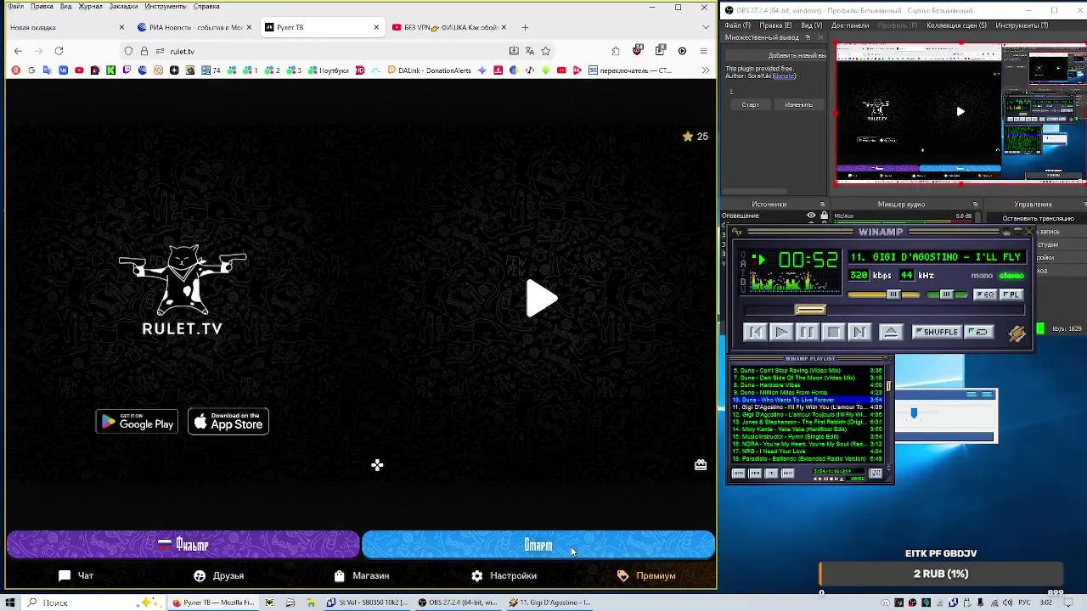Click the purple Фильтр button
The height and width of the screenshot is (611, 1087).
(183, 545)
